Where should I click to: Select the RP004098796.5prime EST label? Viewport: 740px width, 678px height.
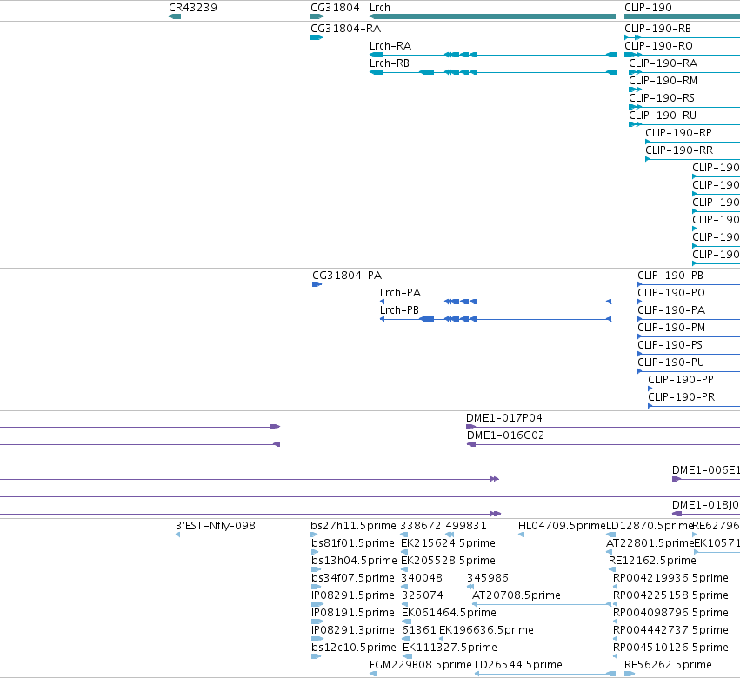click(670, 613)
